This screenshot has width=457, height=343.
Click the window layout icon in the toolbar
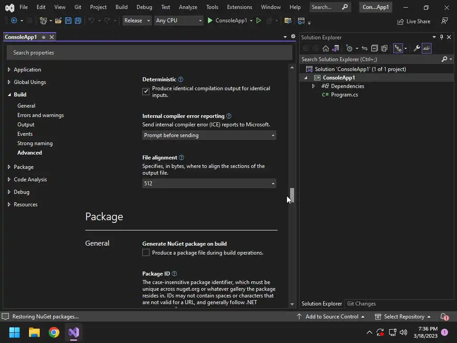[x=301, y=21]
